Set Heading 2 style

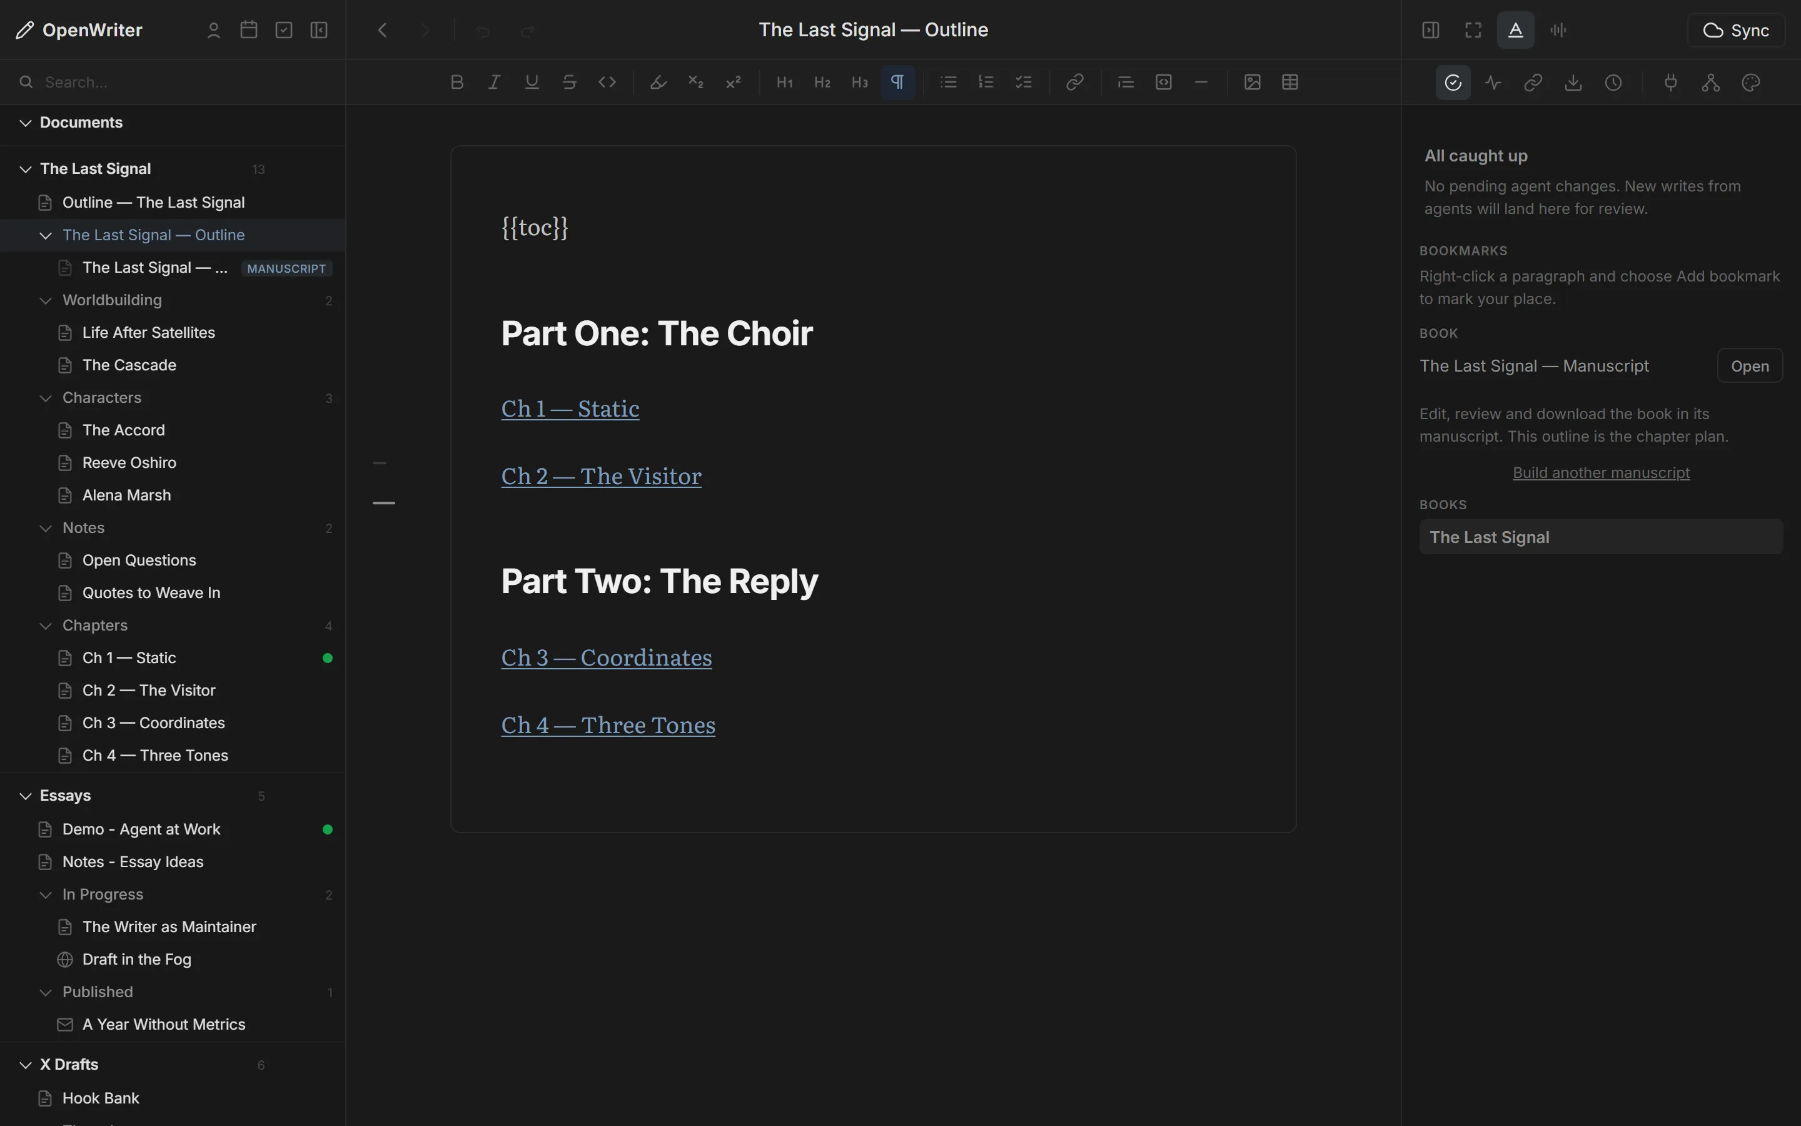pos(822,82)
